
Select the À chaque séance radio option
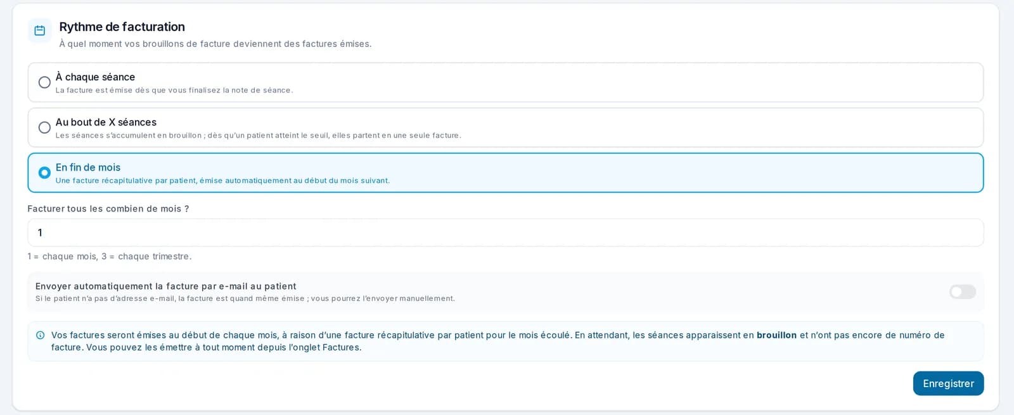point(44,82)
